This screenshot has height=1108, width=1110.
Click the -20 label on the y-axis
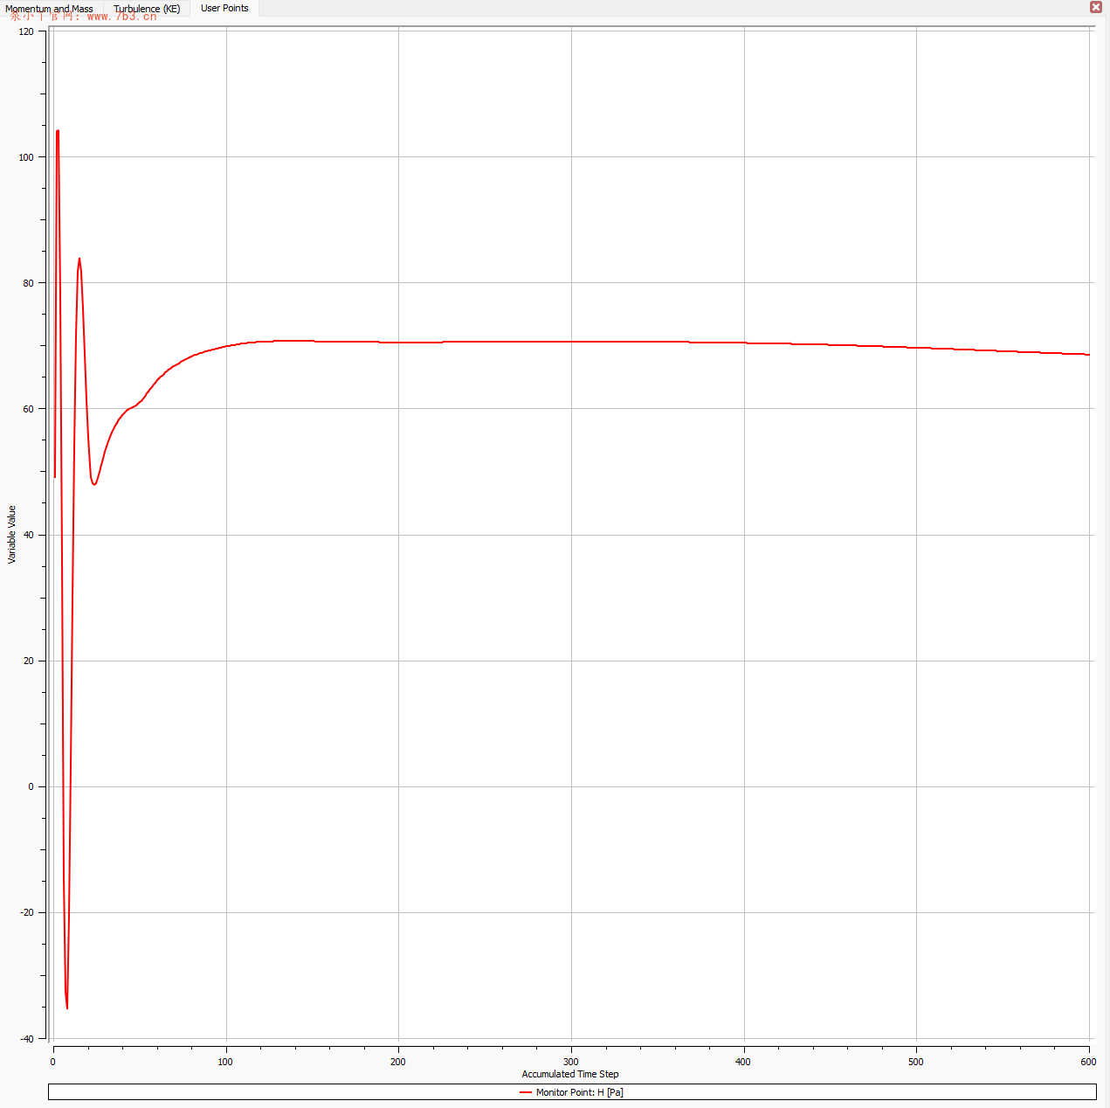click(x=26, y=912)
